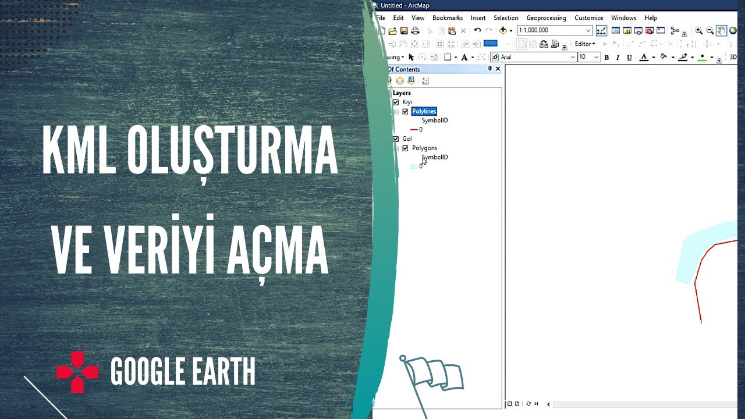This screenshot has width=745, height=419.
Task: Select the Zoom In magnifier tool
Action: point(698,30)
